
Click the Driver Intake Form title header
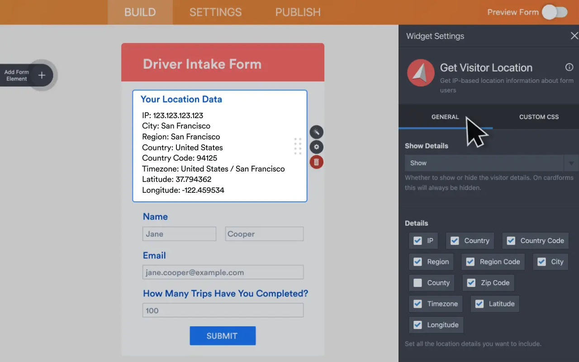tap(202, 64)
